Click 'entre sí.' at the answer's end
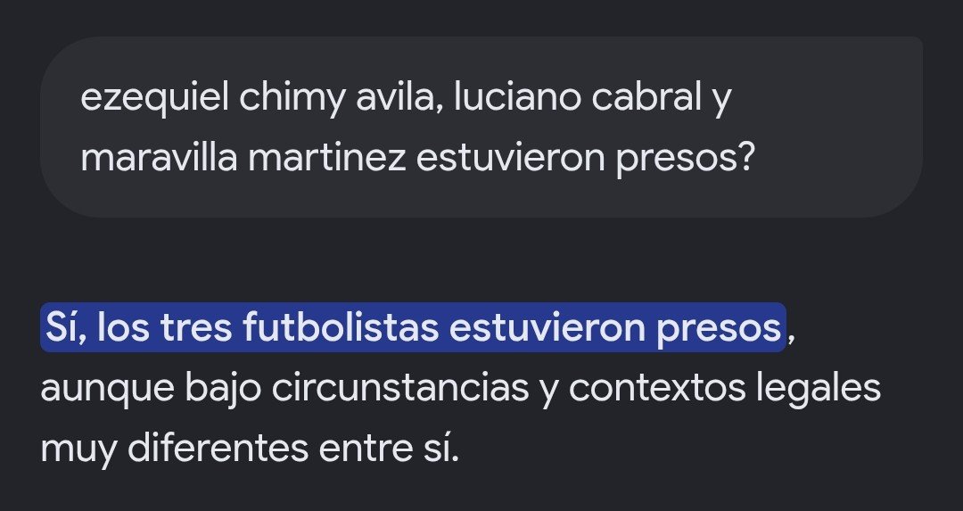The height and width of the screenshot is (511, 963). click(389, 449)
